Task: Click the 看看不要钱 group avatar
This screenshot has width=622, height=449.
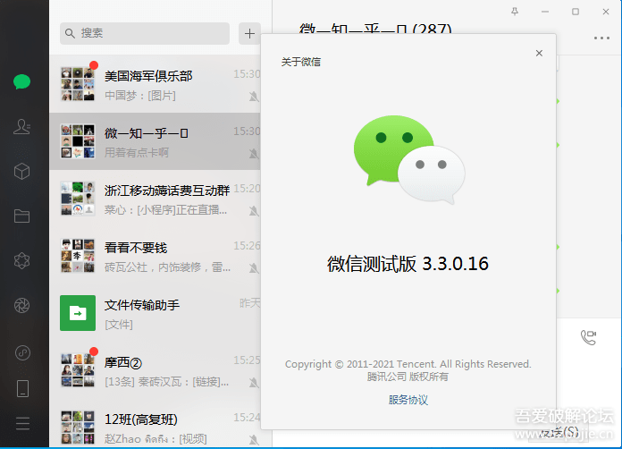Action: (78, 256)
